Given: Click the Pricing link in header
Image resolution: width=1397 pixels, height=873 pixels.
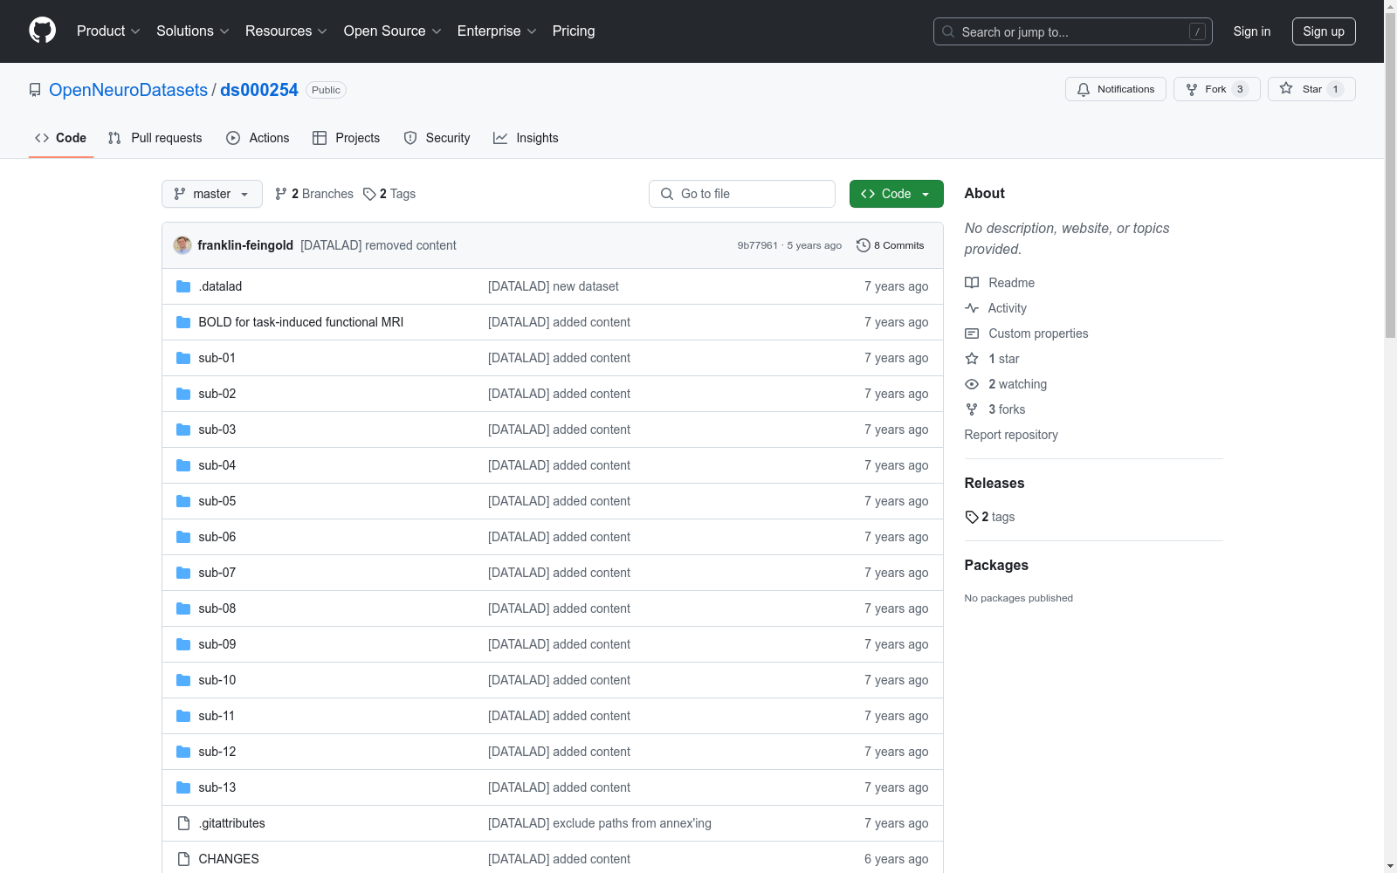Looking at the screenshot, I should click(x=574, y=31).
